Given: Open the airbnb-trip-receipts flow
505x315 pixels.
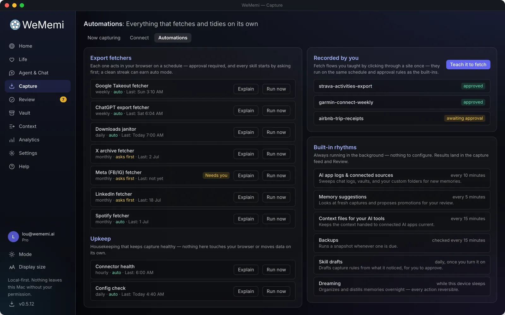Looking at the screenshot, I should tap(402, 118).
